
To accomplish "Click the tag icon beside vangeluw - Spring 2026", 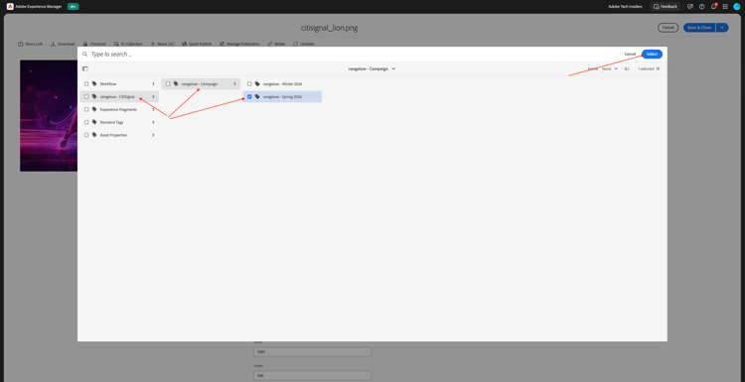I will point(257,97).
